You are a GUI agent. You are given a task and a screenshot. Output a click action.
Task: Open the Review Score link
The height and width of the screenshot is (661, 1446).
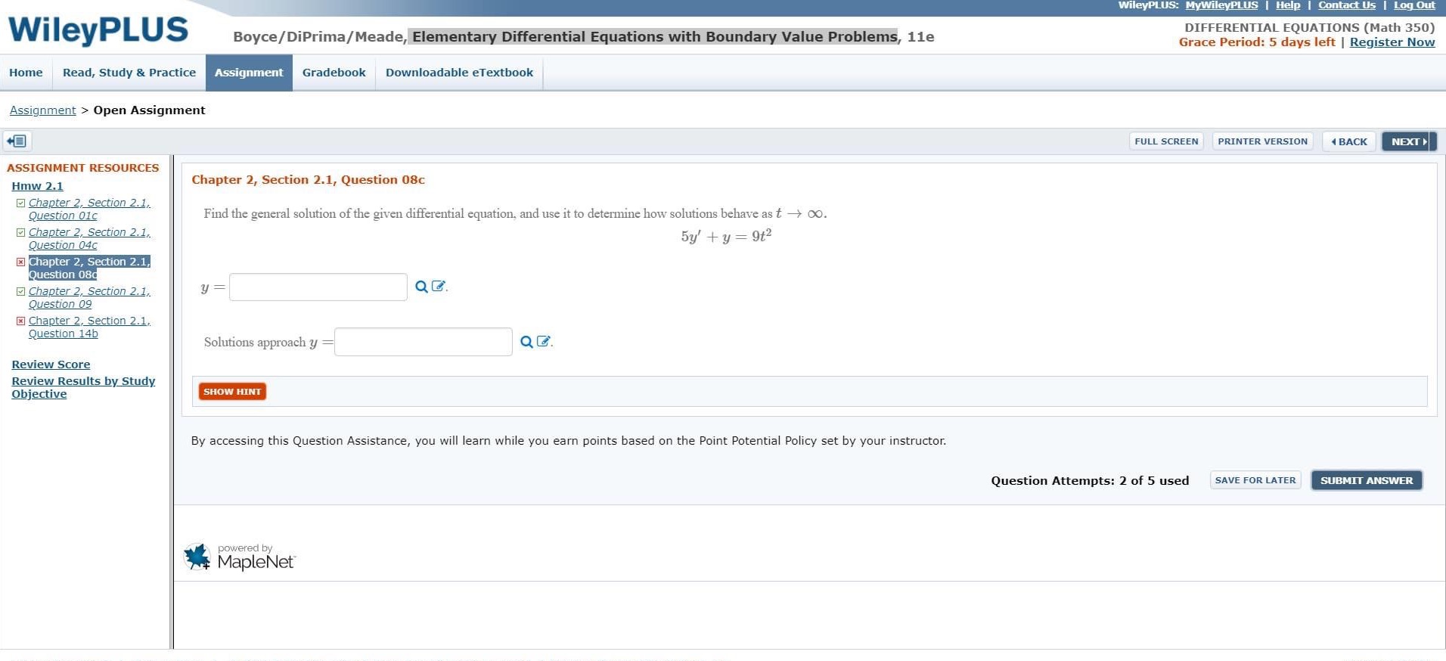(51, 365)
